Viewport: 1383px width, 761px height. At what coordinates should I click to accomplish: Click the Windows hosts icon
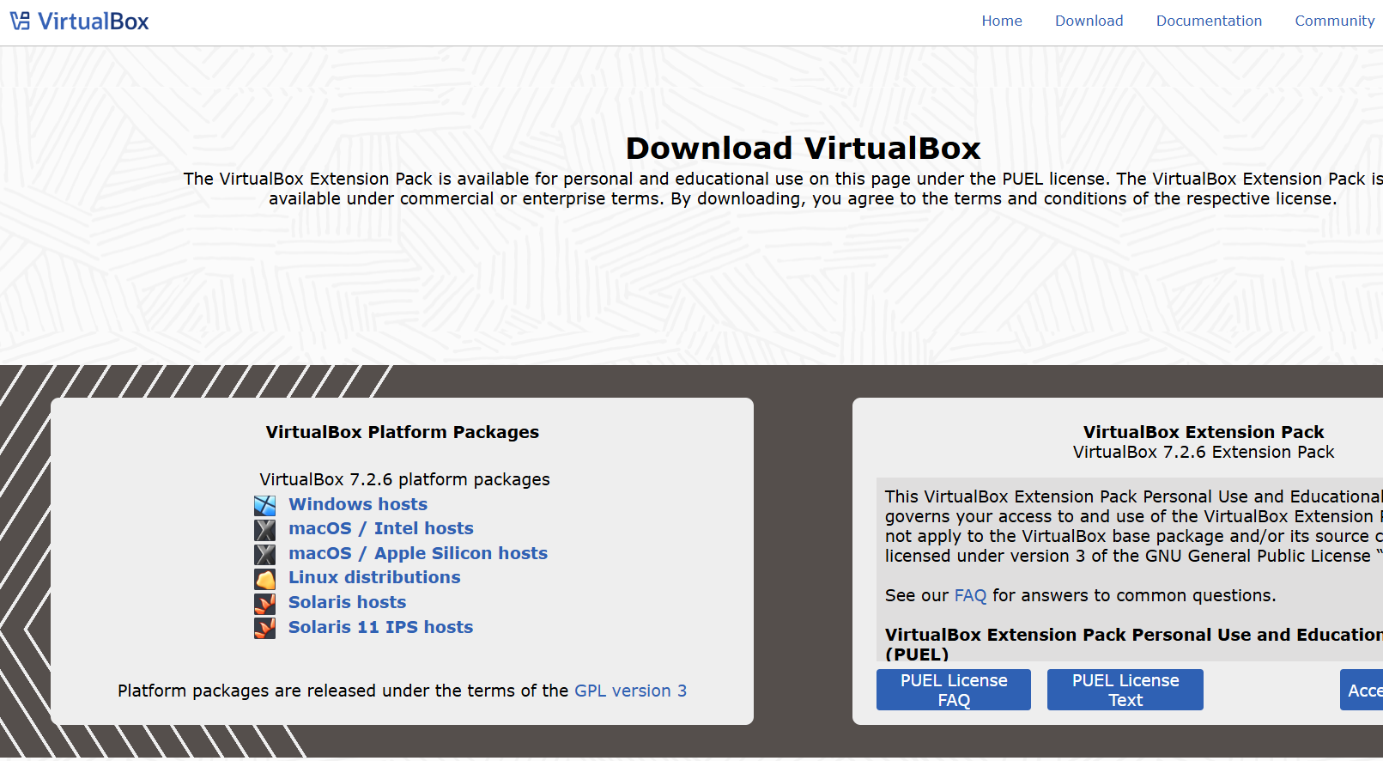(x=265, y=506)
